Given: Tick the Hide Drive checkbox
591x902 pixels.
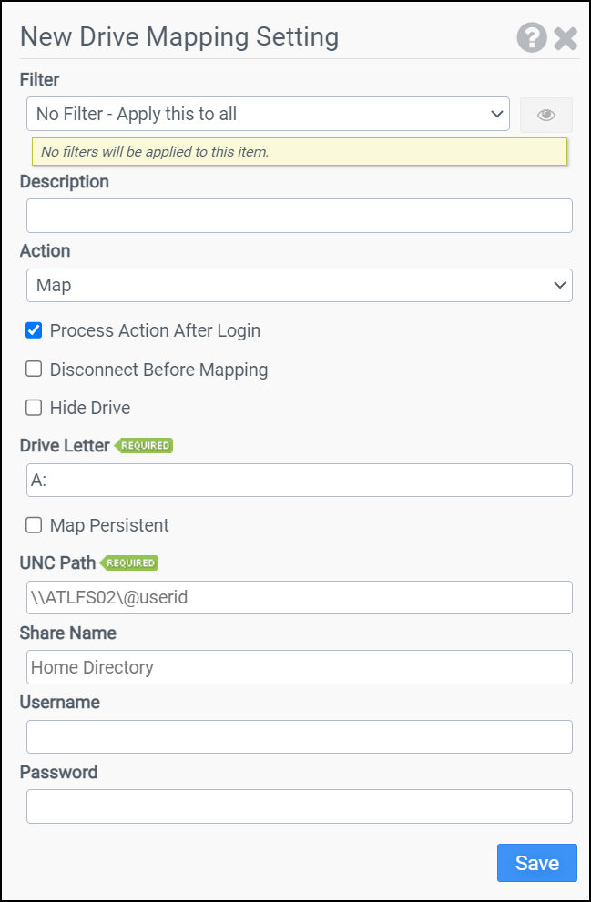Looking at the screenshot, I should point(34,408).
